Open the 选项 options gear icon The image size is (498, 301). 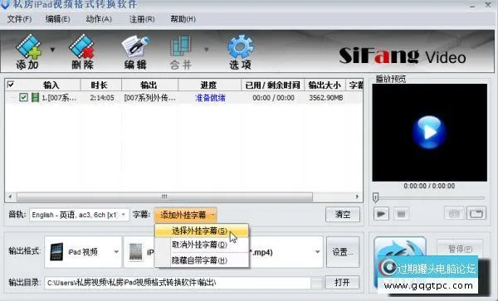pyautogui.click(x=241, y=51)
